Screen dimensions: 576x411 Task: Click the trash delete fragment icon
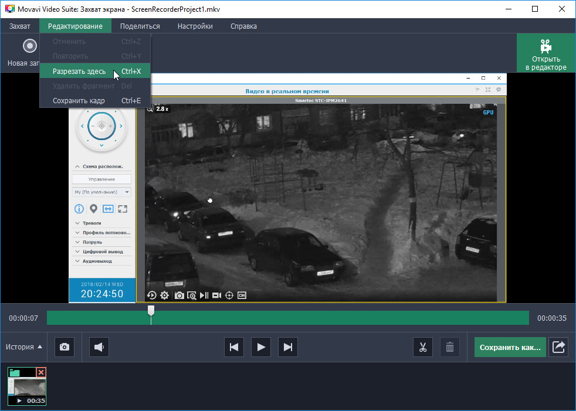(450, 347)
